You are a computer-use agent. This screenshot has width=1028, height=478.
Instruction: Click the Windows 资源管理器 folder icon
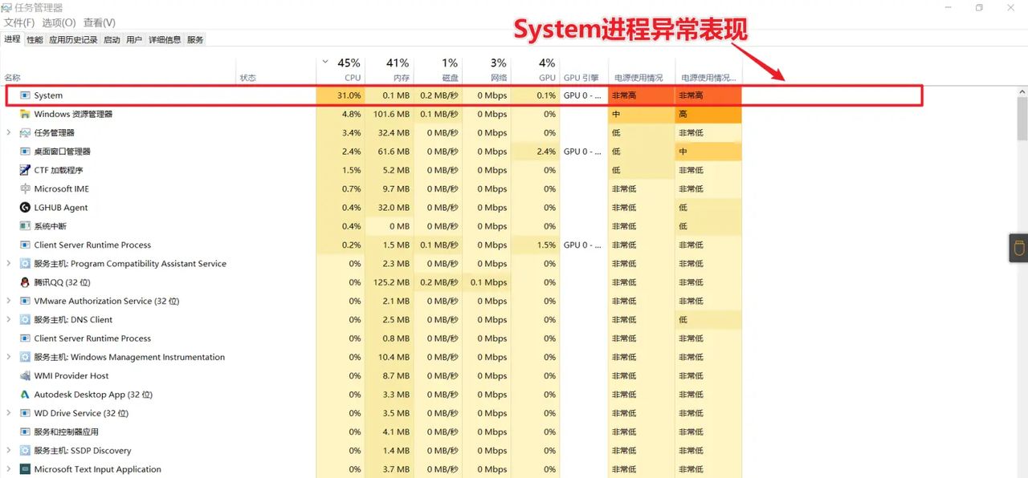pos(24,114)
